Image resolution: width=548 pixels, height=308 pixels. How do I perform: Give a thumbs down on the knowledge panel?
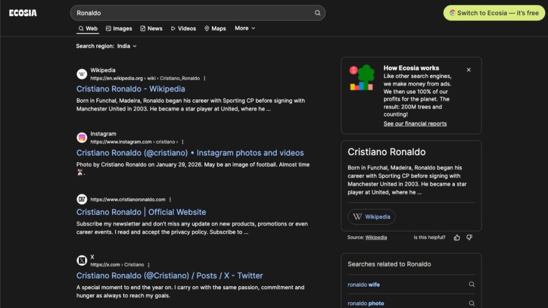click(x=469, y=237)
